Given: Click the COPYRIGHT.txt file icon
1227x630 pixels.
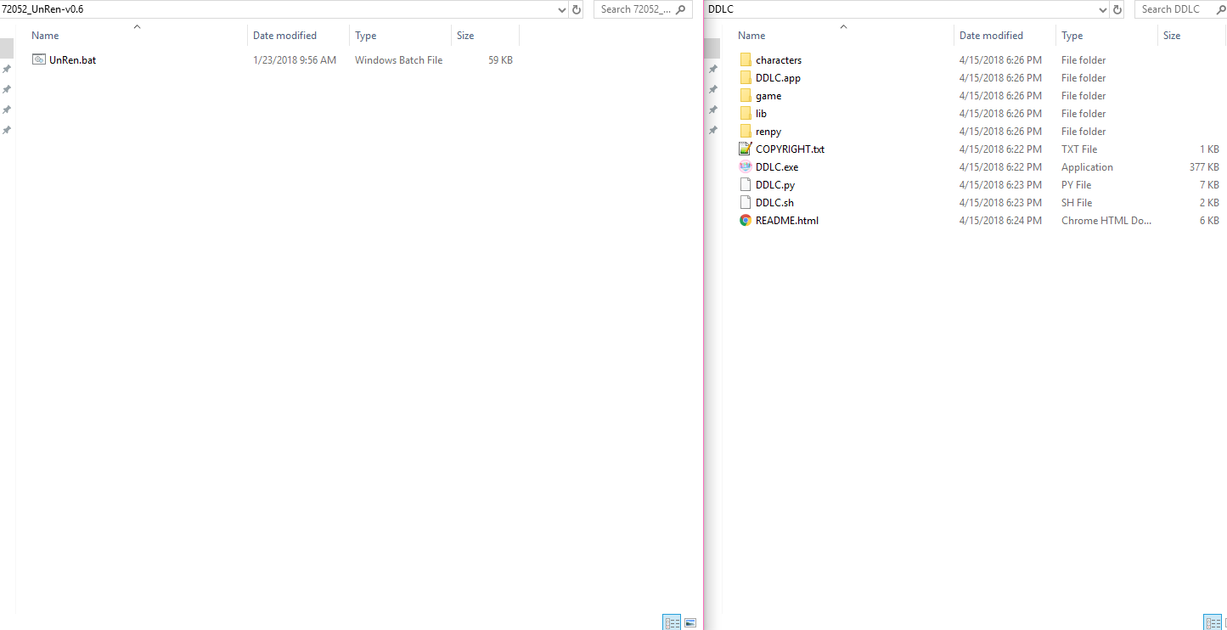Looking at the screenshot, I should 746,149.
